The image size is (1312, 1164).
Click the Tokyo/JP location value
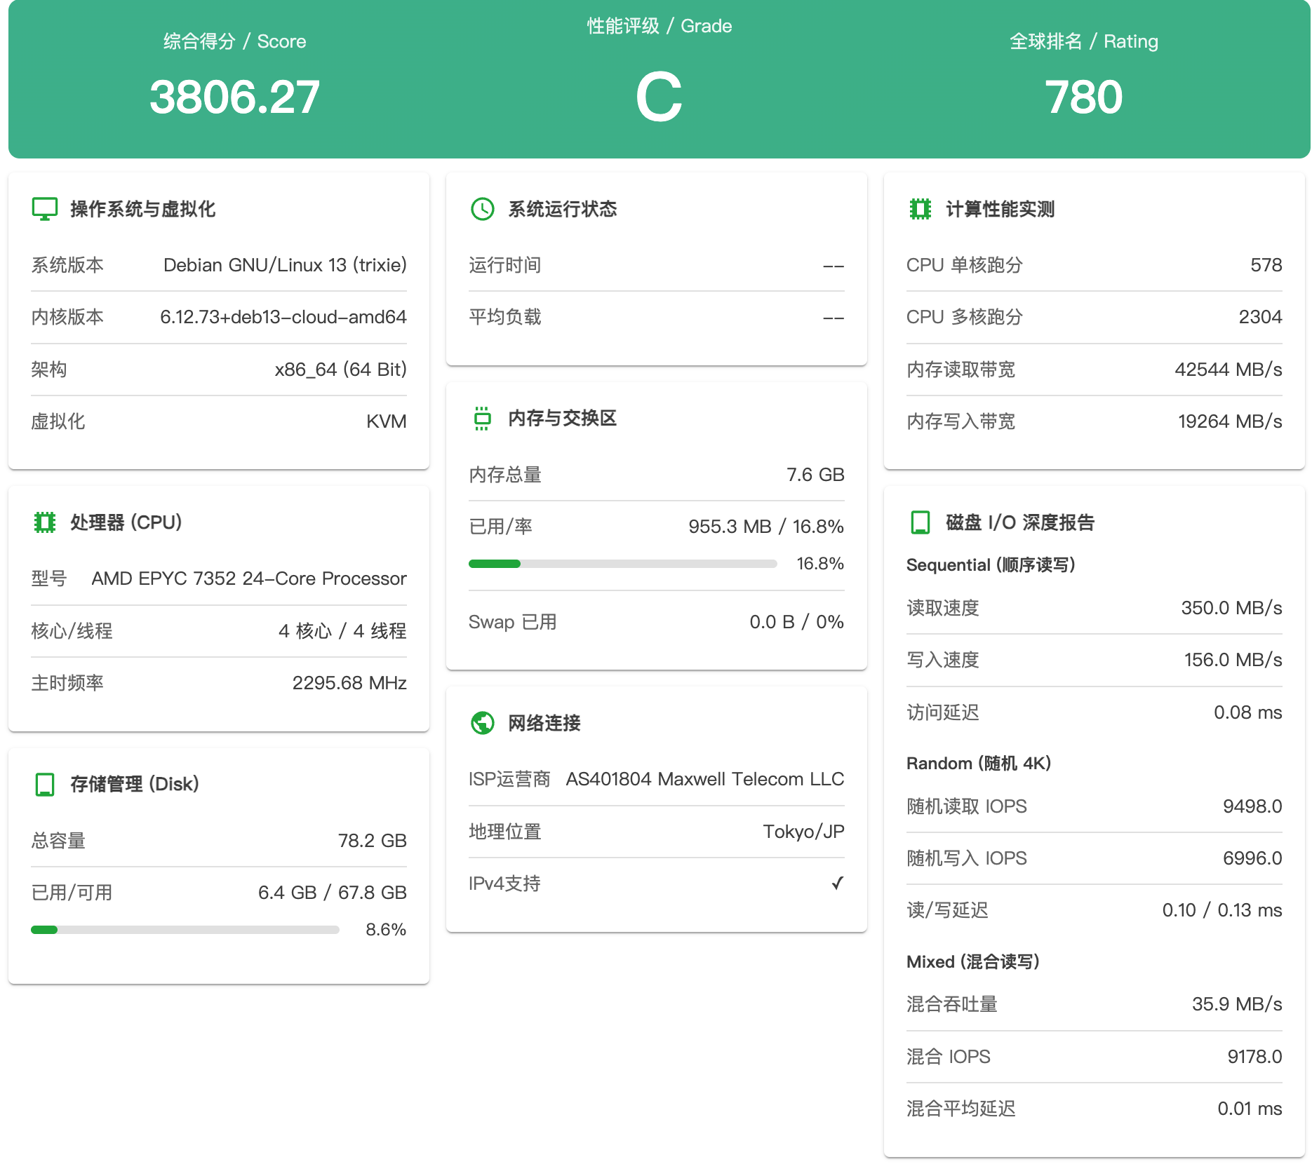tap(804, 832)
